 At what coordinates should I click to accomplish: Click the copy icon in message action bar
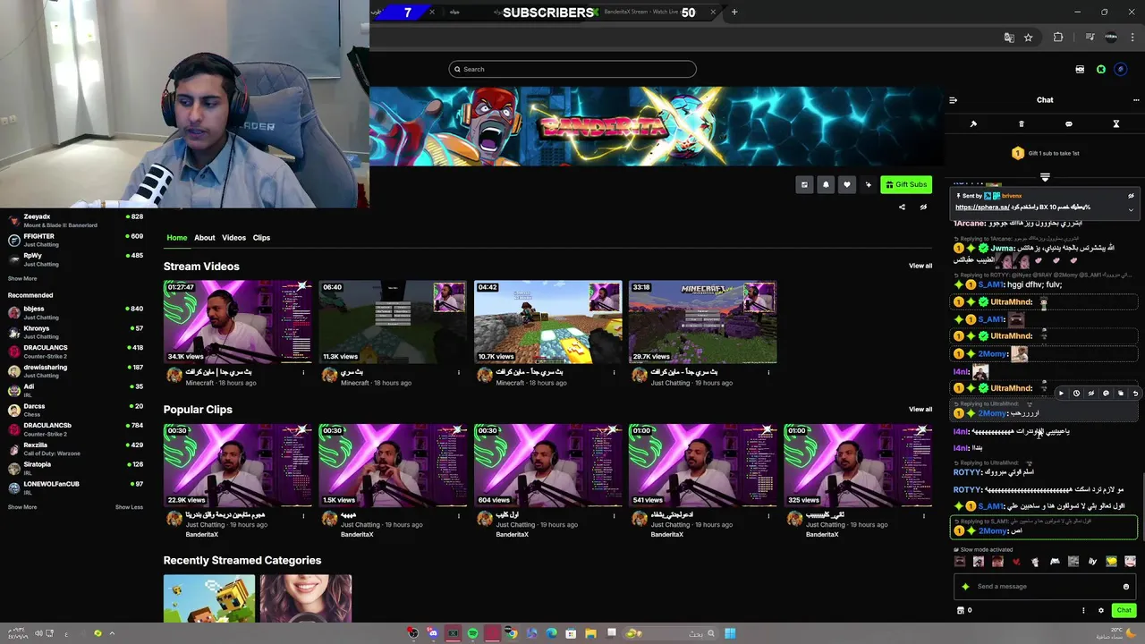click(x=1121, y=394)
